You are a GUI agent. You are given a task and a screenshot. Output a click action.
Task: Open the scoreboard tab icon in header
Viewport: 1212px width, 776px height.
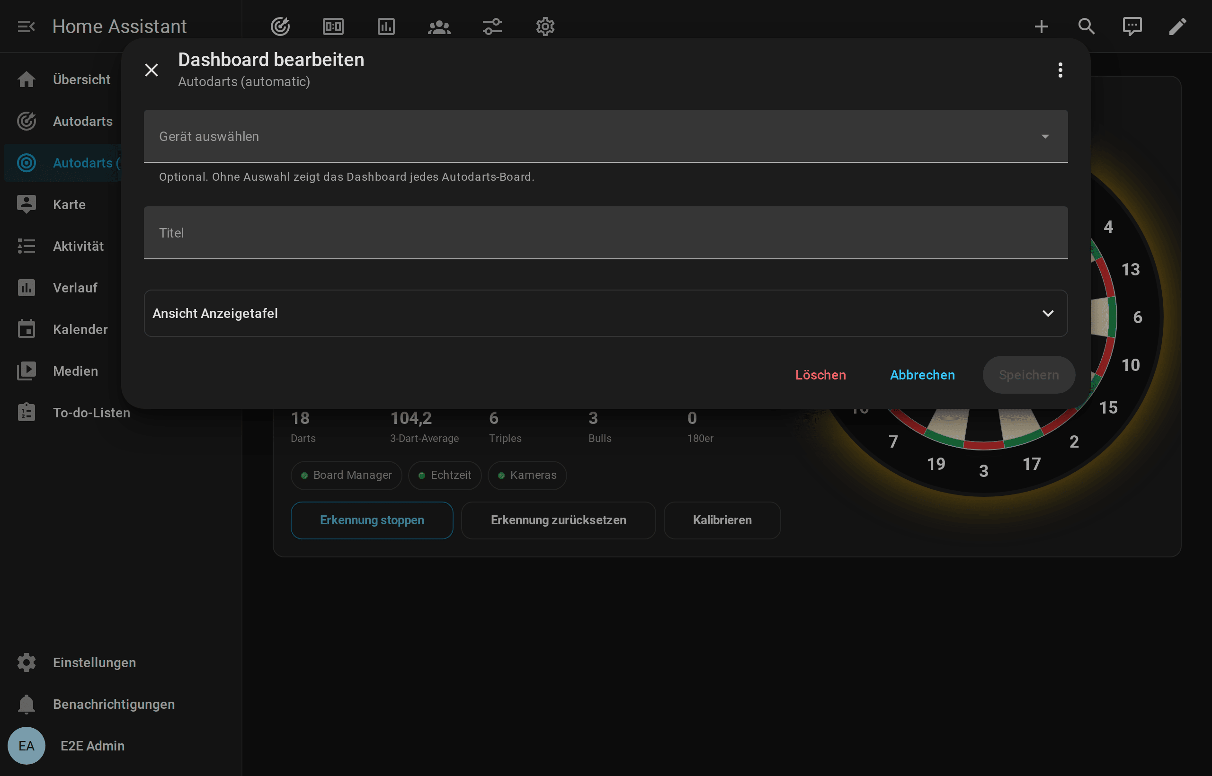[333, 26]
